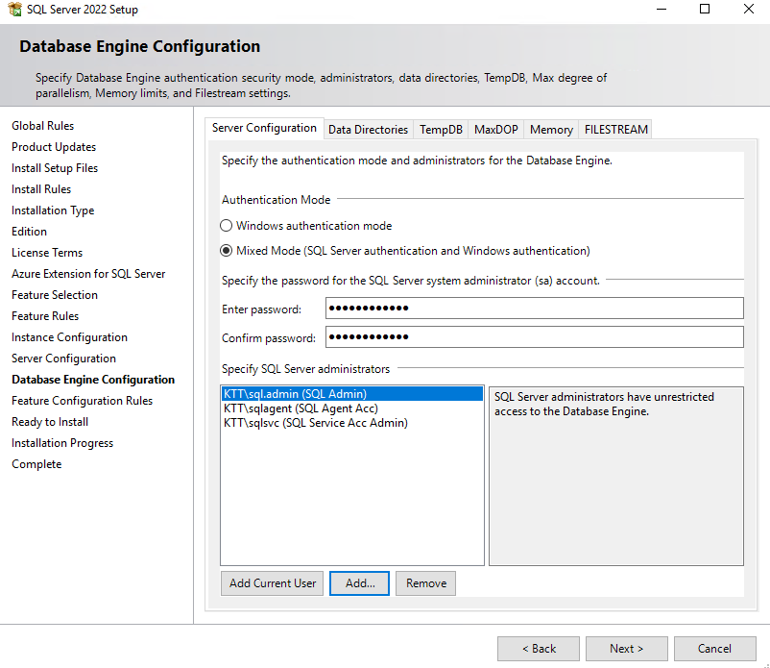770x668 pixels.
Task: Click Feature Rules step in sidebar
Action: tap(45, 316)
